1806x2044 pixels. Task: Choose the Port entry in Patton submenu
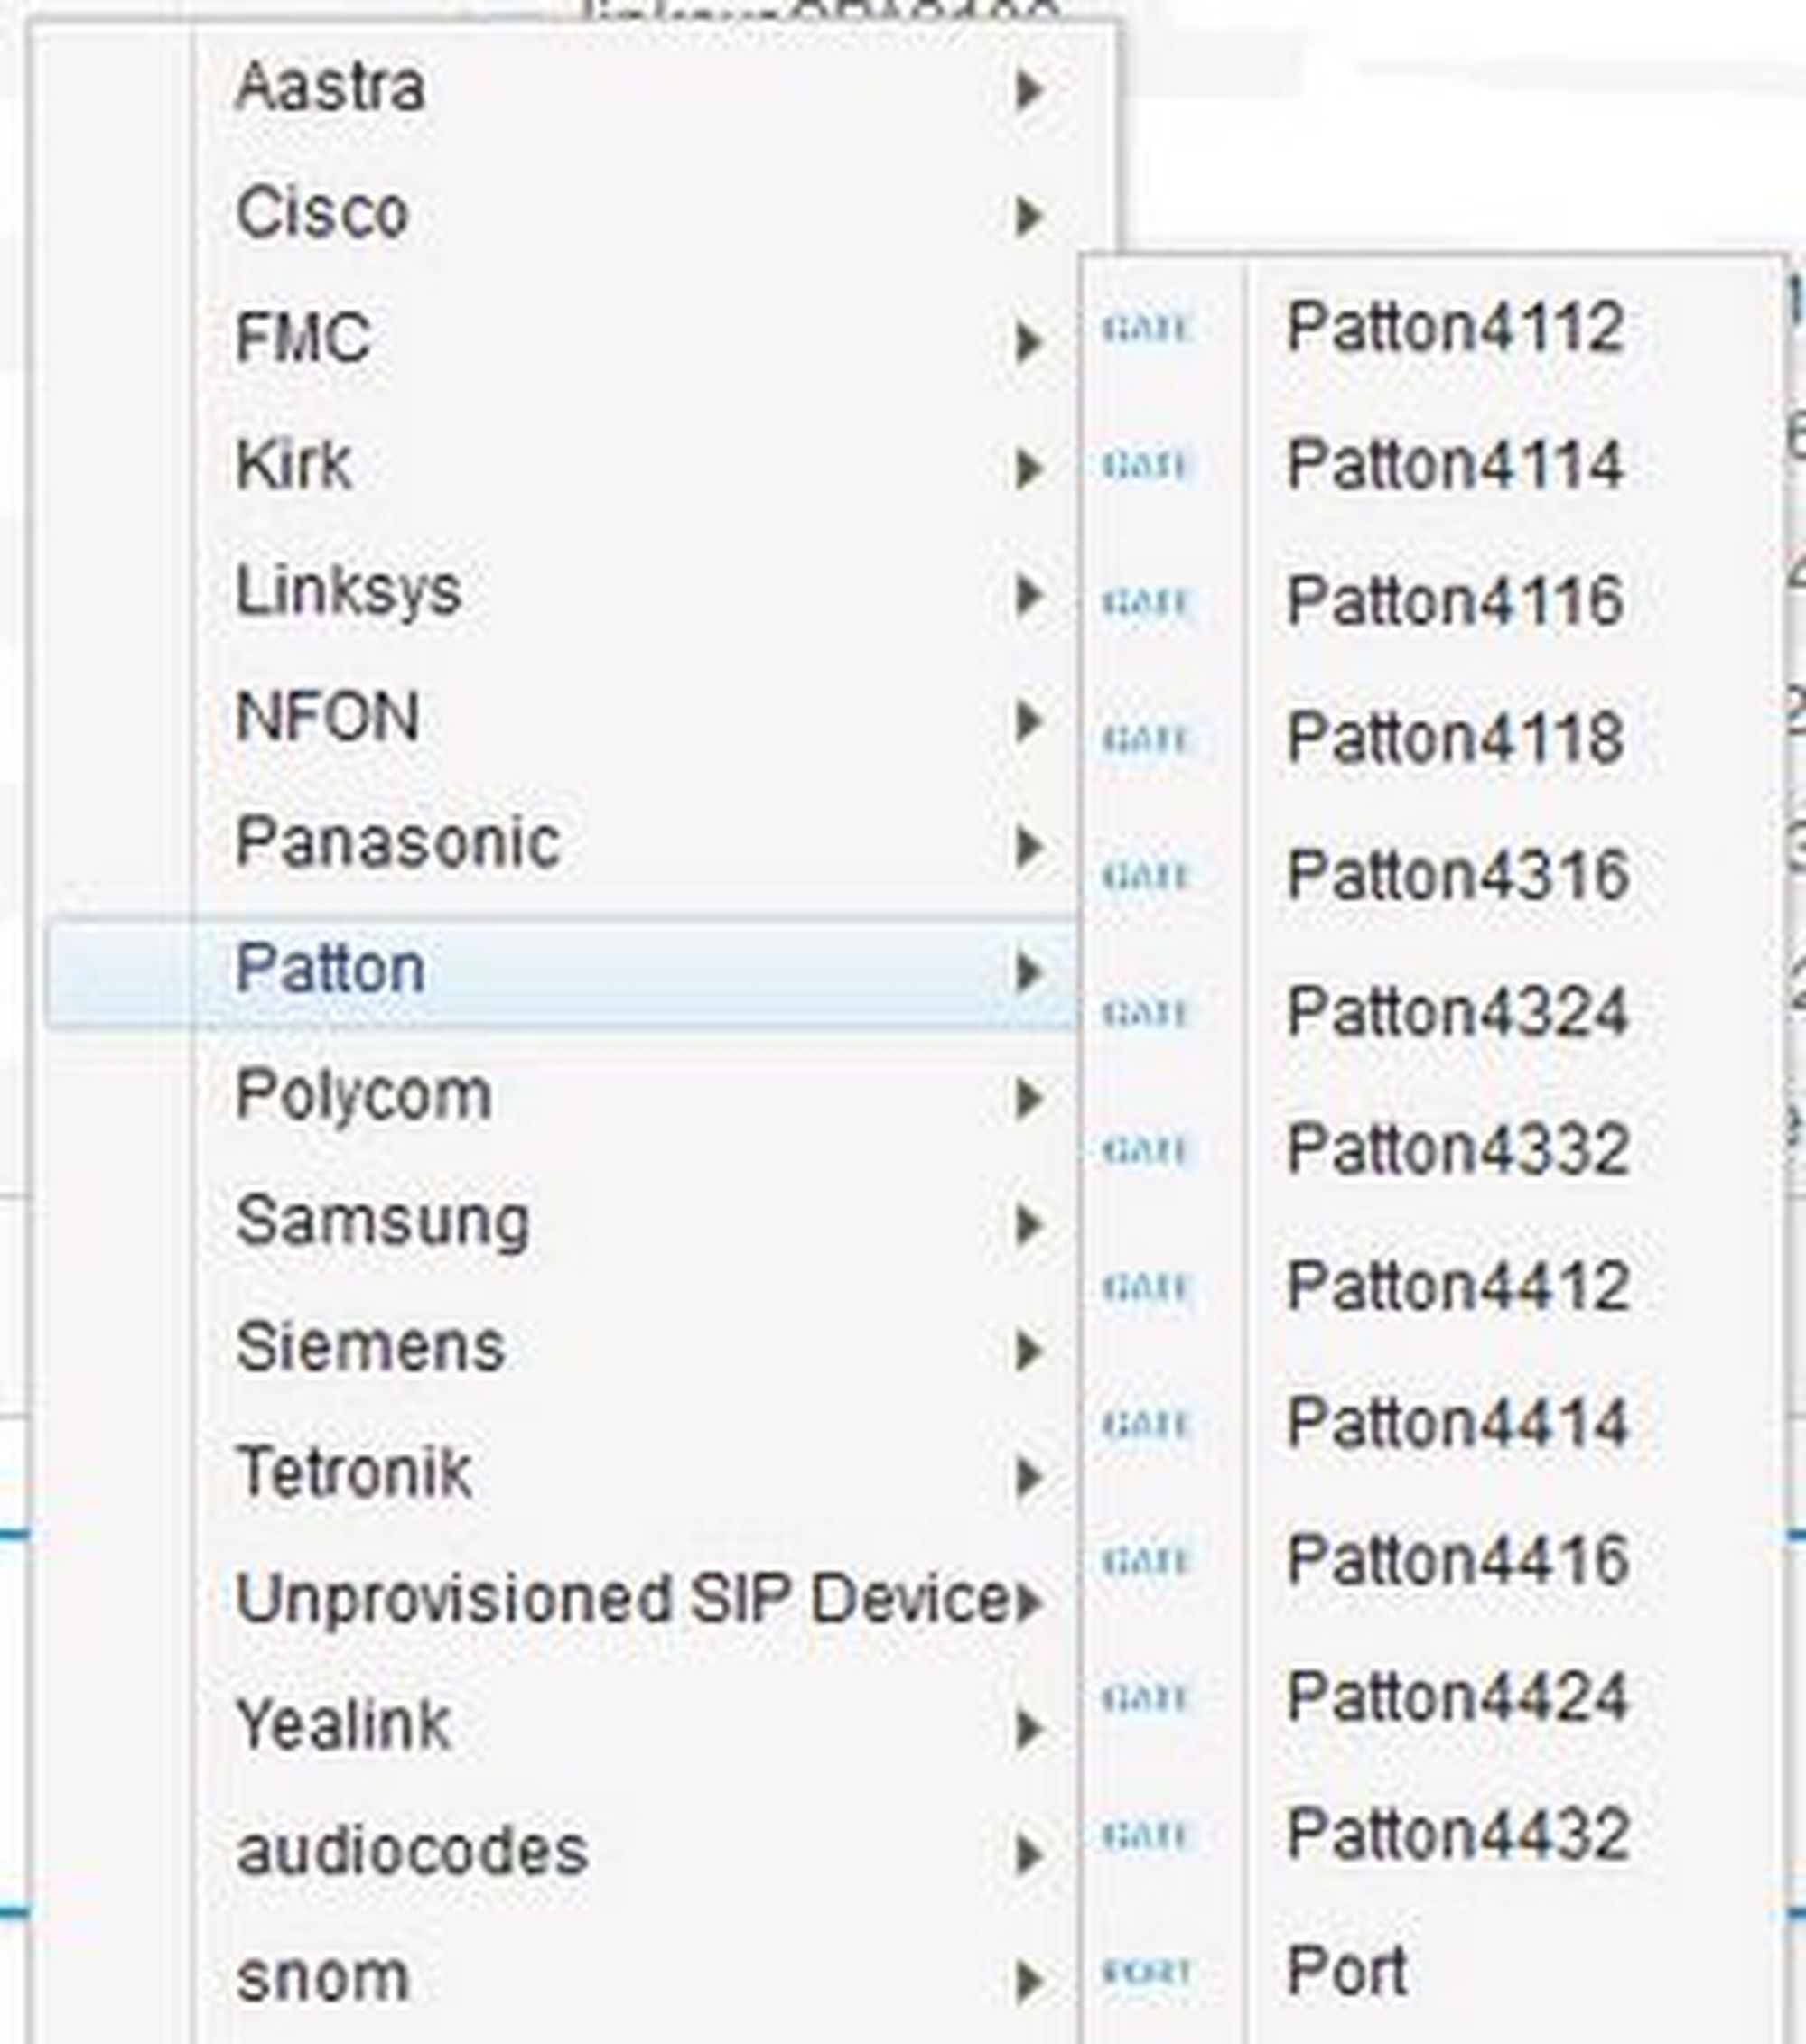coord(1347,1972)
